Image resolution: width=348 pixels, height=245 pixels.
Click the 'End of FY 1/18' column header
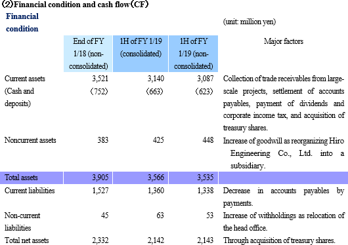[88, 54]
